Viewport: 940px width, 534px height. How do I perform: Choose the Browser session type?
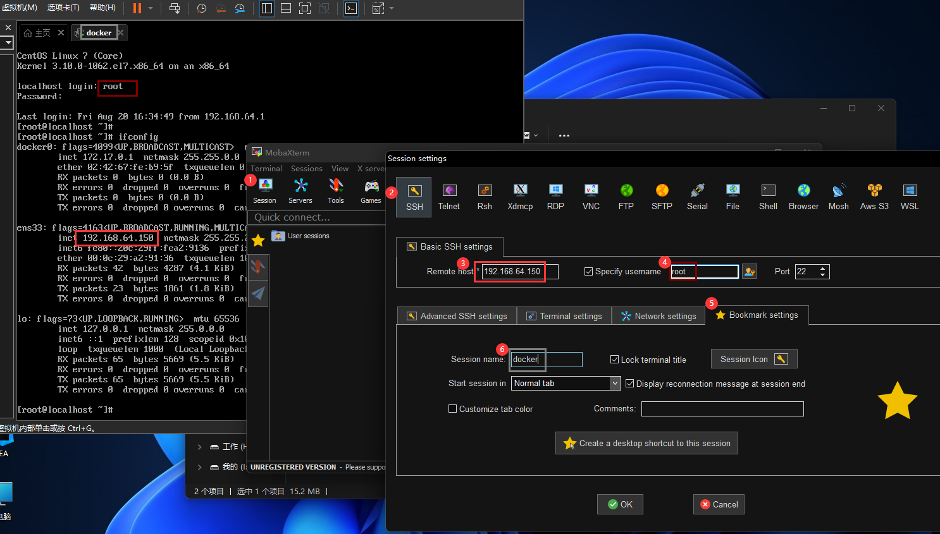(803, 197)
